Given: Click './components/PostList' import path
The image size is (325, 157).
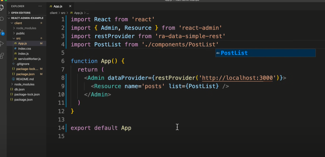Looking at the screenshot, I should click(x=180, y=45).
